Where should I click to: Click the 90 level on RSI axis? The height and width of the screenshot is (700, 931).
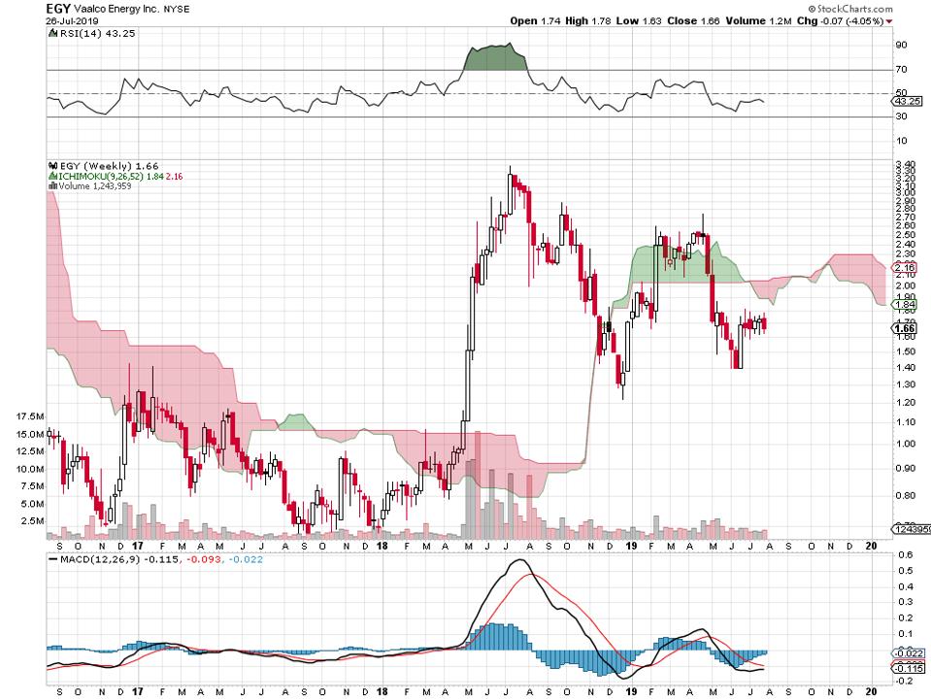[901, 45]
